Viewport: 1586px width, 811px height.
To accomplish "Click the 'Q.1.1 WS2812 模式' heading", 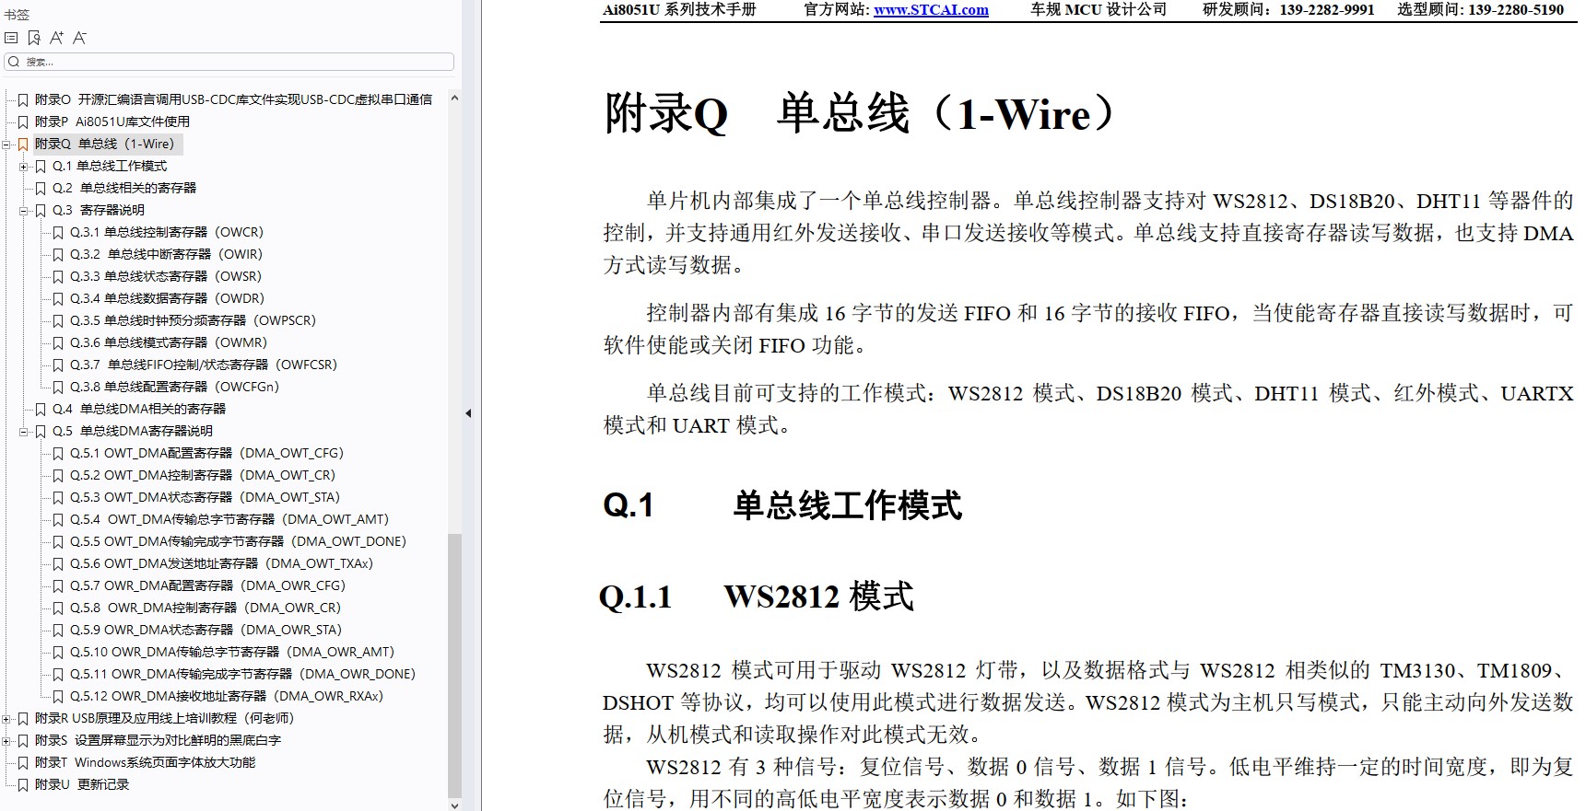I will (757, 597).
